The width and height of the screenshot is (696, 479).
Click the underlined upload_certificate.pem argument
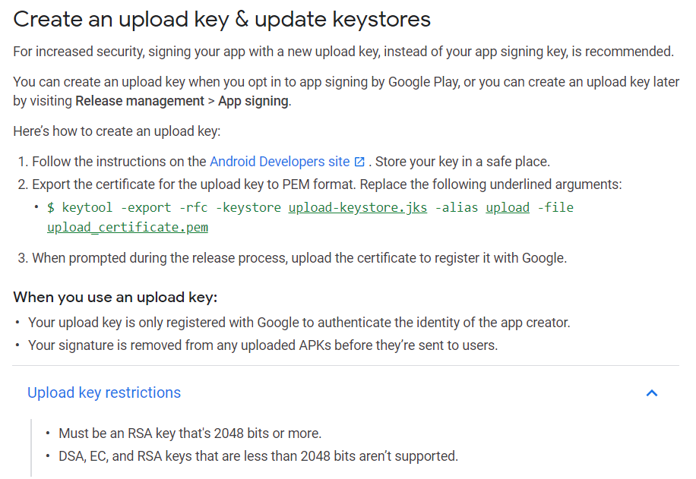point(128,227)
